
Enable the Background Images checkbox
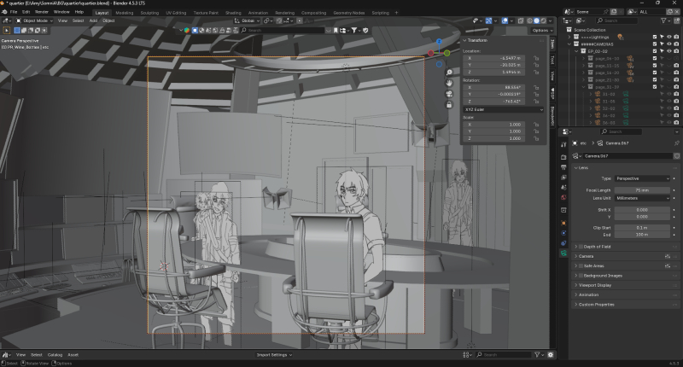[583, 276]
